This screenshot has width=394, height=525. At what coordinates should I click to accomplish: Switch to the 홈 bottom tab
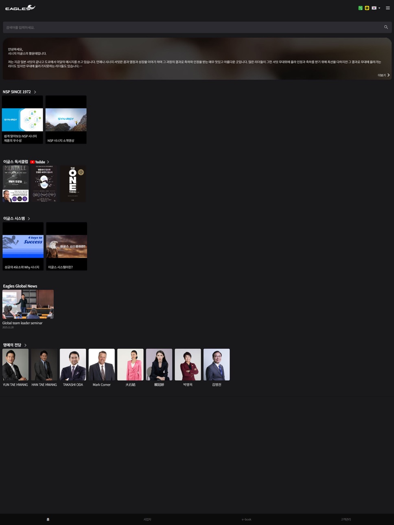48,519
